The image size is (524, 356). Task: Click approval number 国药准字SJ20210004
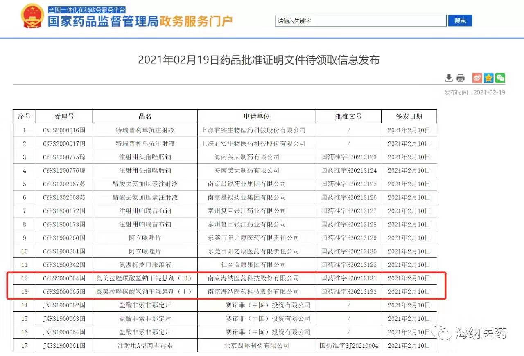[x=349, y=346]
